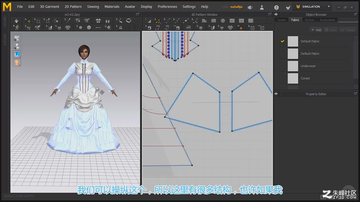This screenshot has height=202, width=360.
Task: Select the Internal Circle tool
Action: pyautogui.click(x=251, y=21)
